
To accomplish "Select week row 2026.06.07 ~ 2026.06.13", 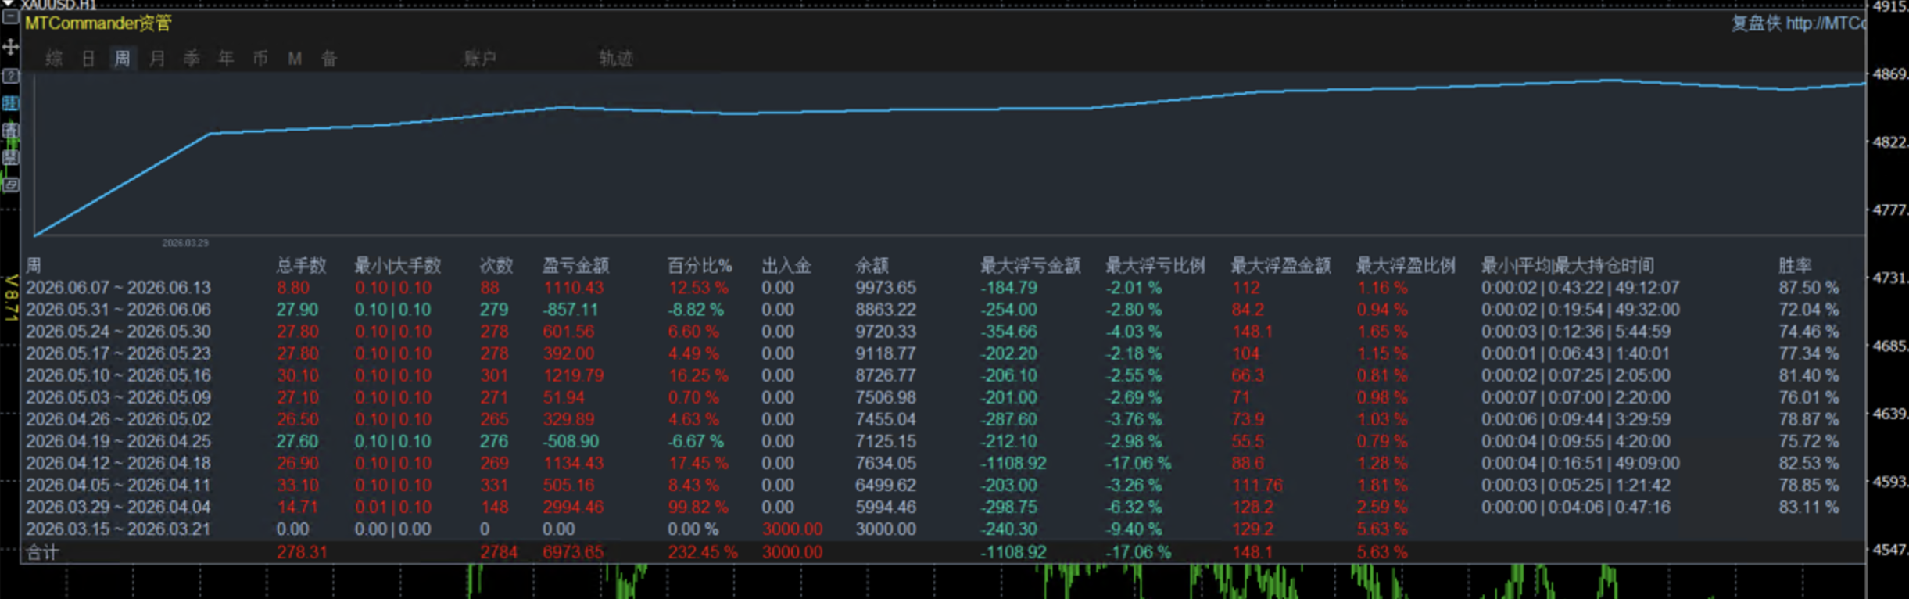I will click(x=942, y=288).
